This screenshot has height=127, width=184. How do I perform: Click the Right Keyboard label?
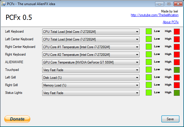15,54
